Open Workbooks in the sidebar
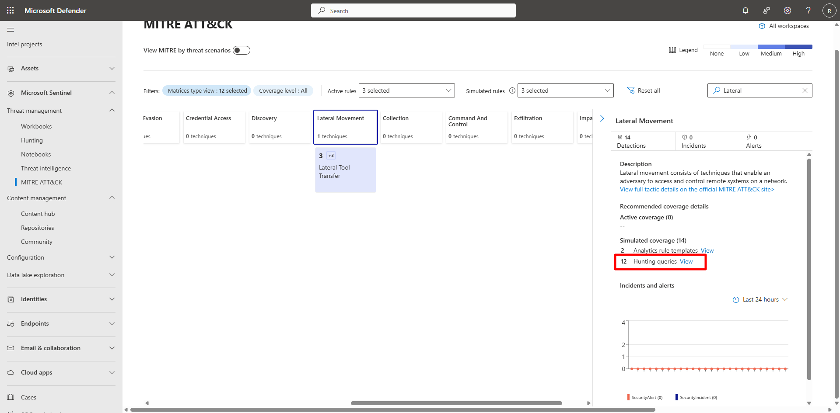The height and width of the screenshot is (413, 840). click(x=36, y=126)
